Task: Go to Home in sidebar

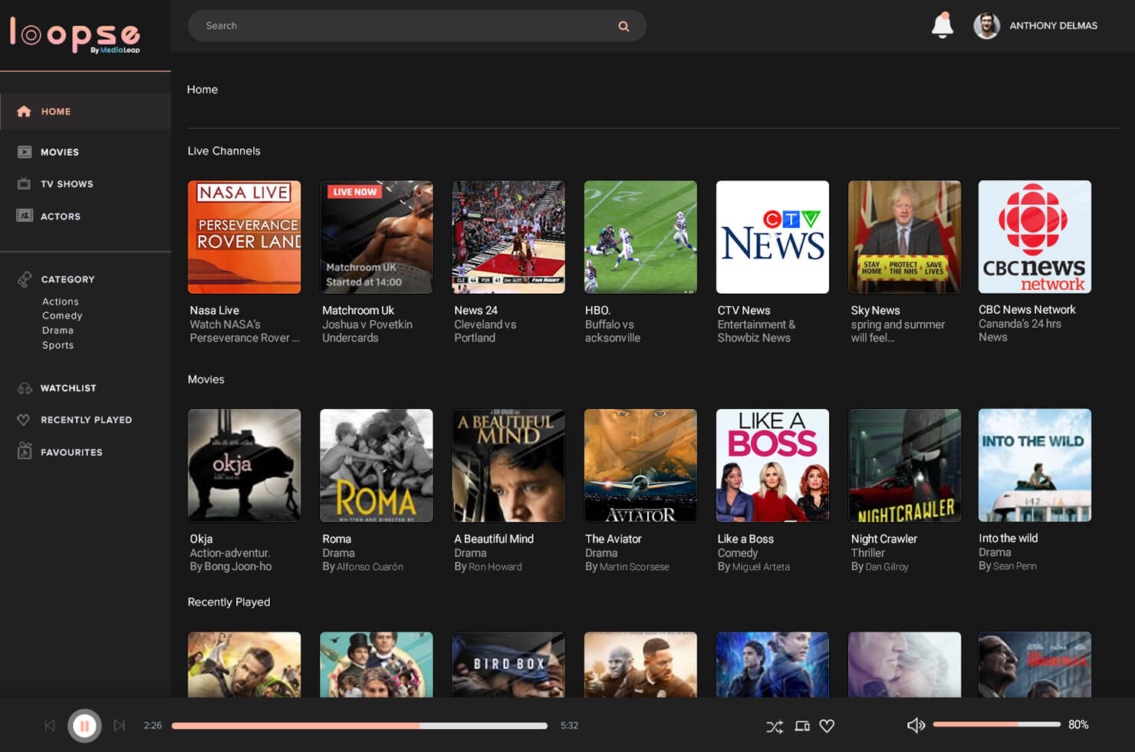Action: click(x=85, y=111)
